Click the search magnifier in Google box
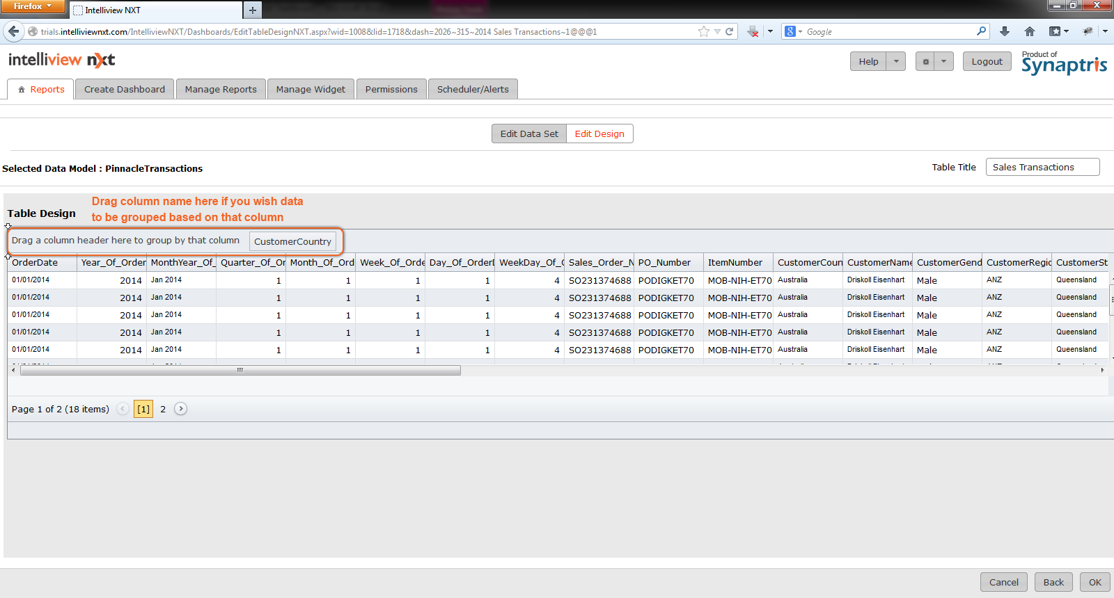Image resolution: width=1114 pixels, height=598 pixels. [x=981, y=31]
